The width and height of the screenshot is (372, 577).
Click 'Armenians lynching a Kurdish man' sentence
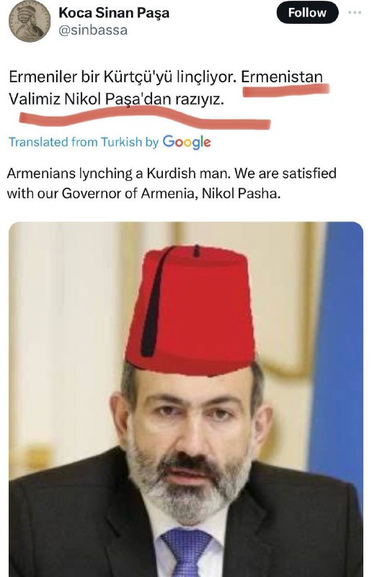119,173
